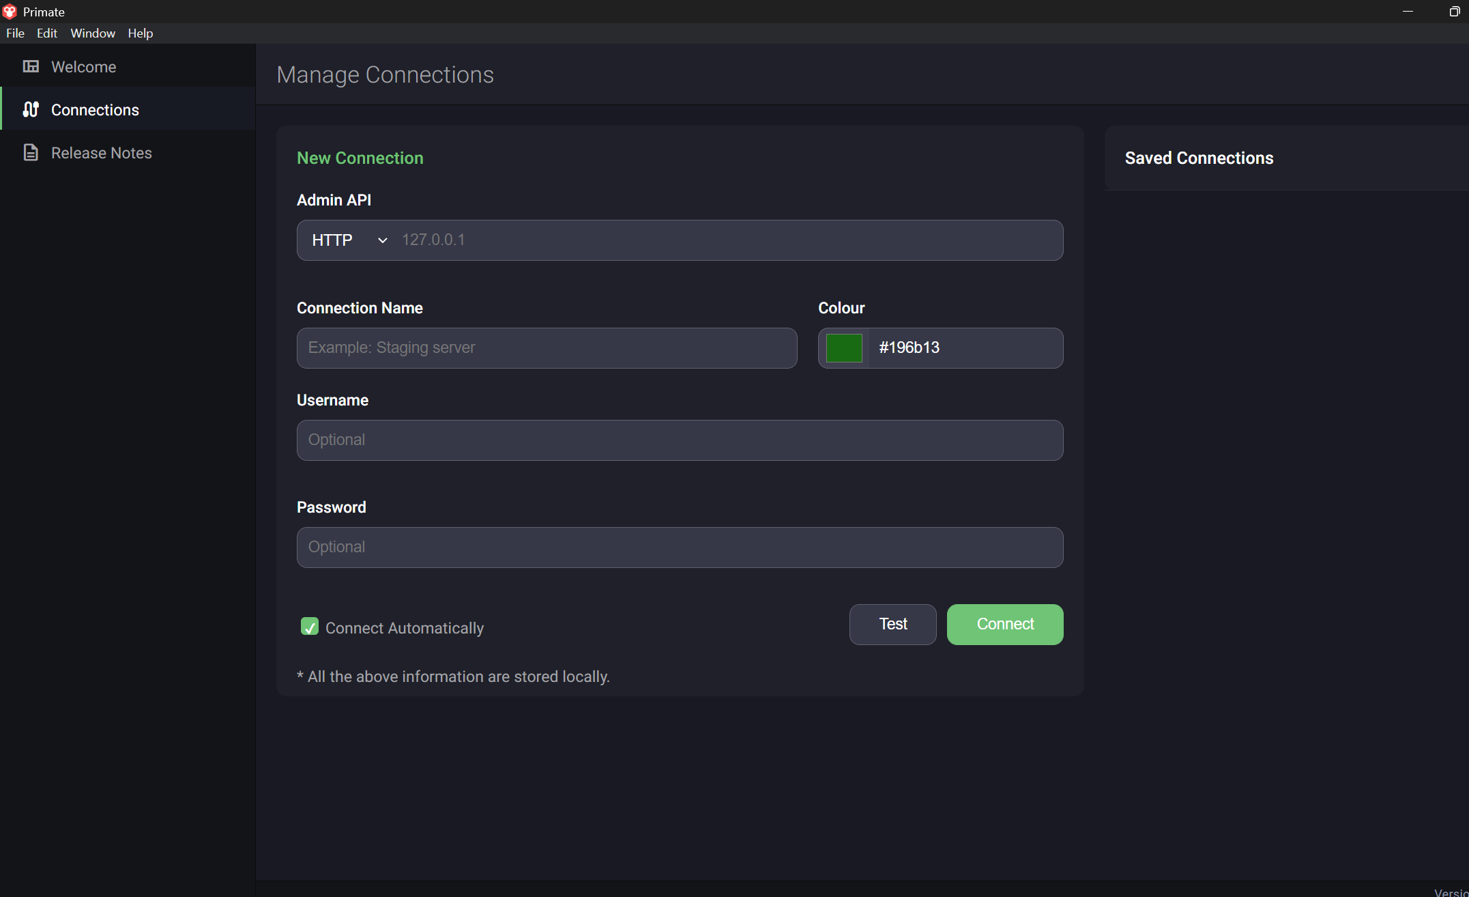The height and width of the screenshot is (897, 1469).
Task: Open the green colour swatch picker
Action: pyautogui.click(x=844, y=347)
